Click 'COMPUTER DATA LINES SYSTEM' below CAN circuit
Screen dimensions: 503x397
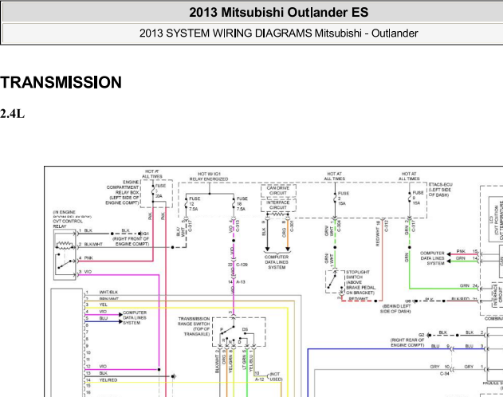[x=277, y=262]
